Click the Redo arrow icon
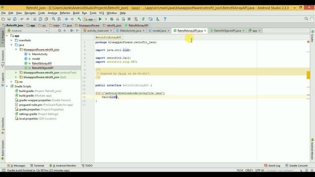Viewport: 315px width, 177px height. tap(28, 19)
